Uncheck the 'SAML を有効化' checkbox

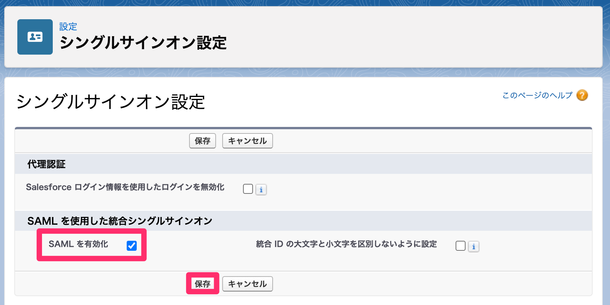[132, 246]
